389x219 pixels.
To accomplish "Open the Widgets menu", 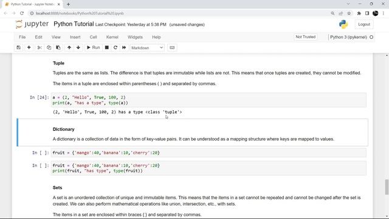I will coord(135,37).
